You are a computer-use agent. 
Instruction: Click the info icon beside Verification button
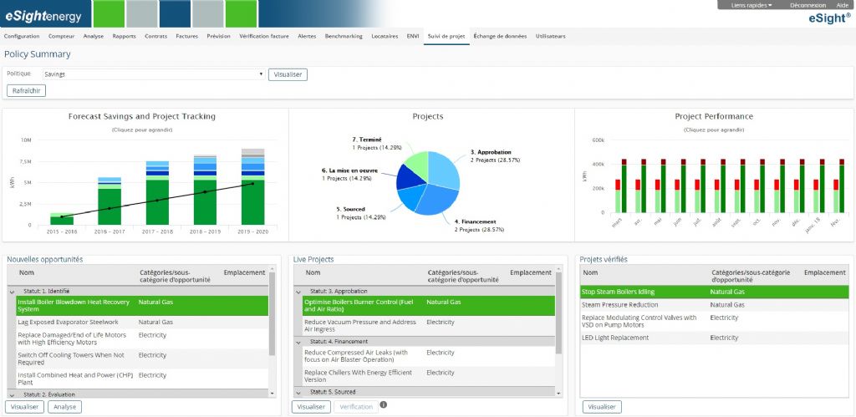click(384, 405)
